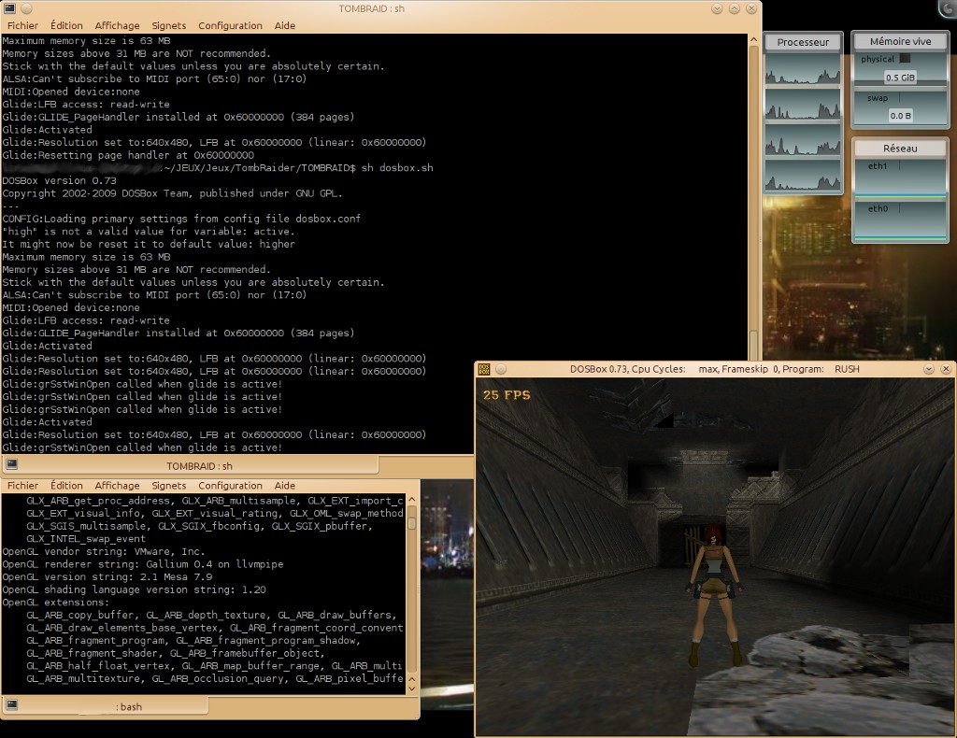The height and width of the screenshot is (738, 957).
Task: Click the eth0 network plotter
Action: pos(900,220)
